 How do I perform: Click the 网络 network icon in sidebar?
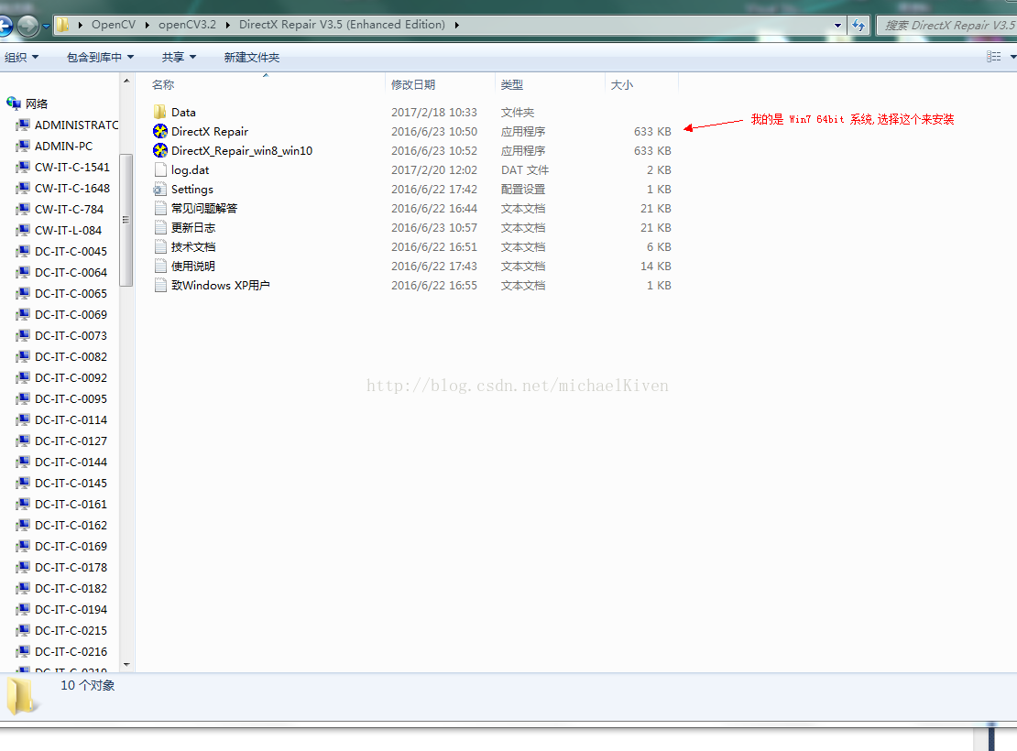pyautogui.click(x=14, y=103)
